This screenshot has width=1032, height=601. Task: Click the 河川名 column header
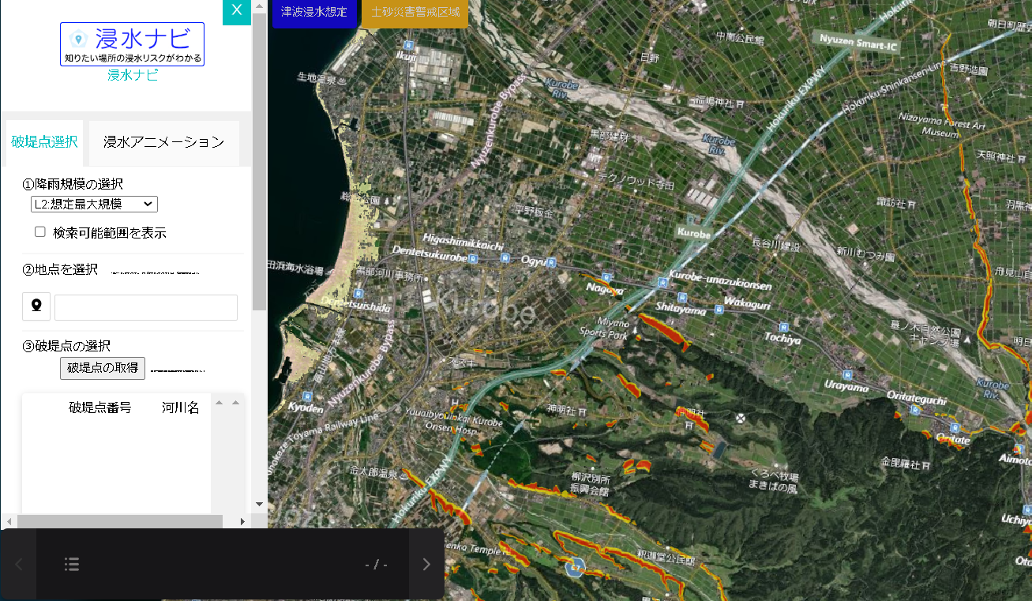coord(181,408)
